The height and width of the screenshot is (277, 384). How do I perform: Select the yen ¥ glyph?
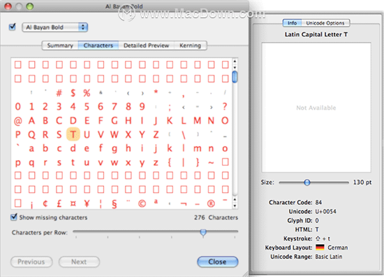click(87, 204)
